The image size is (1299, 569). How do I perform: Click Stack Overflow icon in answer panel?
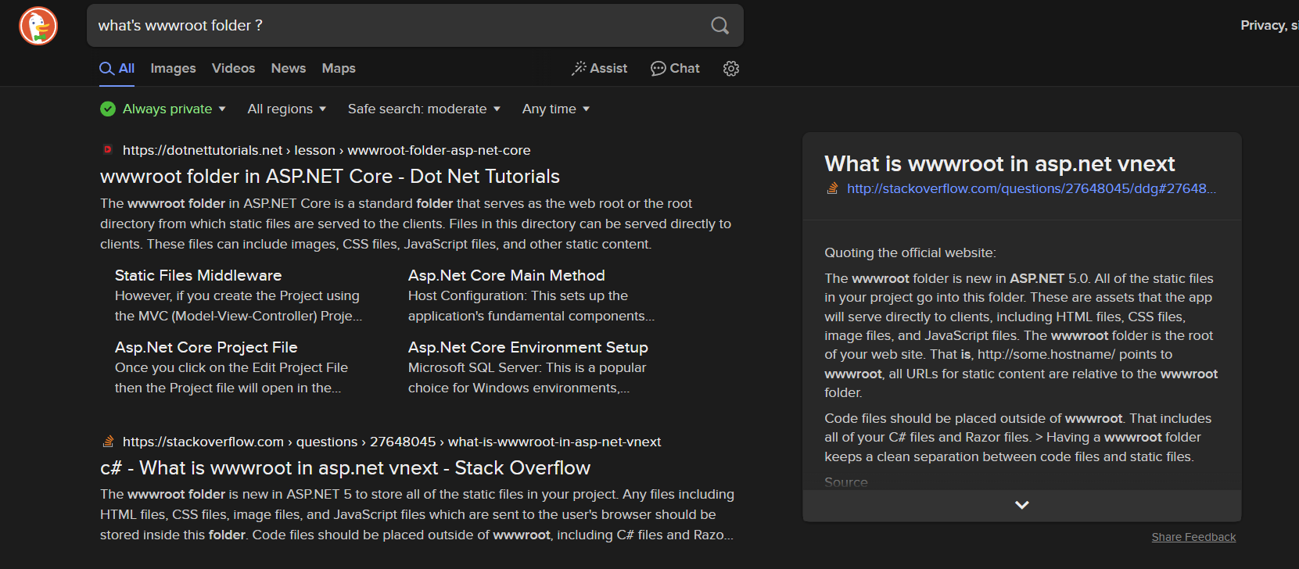click(x=833, y=188)
